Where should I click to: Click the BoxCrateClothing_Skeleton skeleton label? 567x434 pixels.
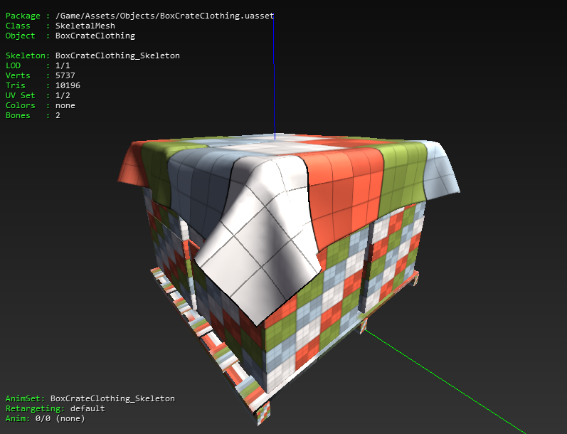point(117,55)
